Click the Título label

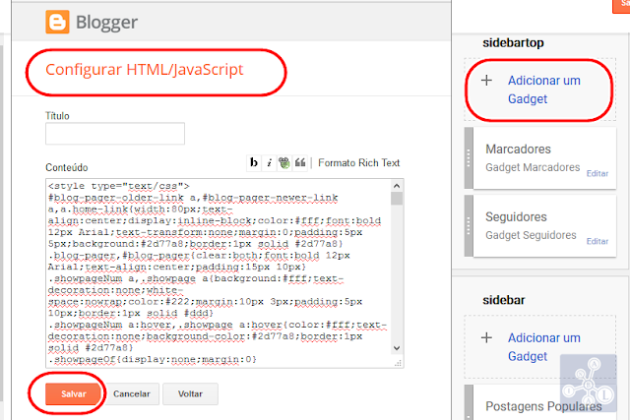57,116
